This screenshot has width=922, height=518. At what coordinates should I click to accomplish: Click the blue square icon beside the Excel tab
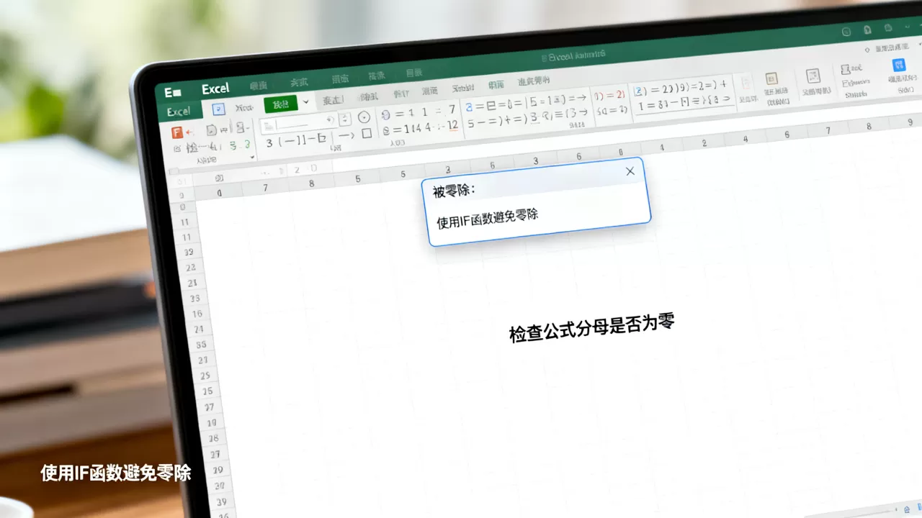pyautogui.click(x=218, y=109)
